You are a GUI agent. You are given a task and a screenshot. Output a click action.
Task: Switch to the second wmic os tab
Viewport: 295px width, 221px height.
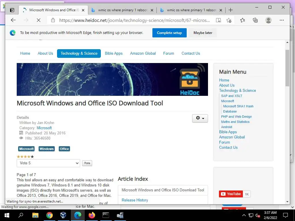tap(122, 10)
